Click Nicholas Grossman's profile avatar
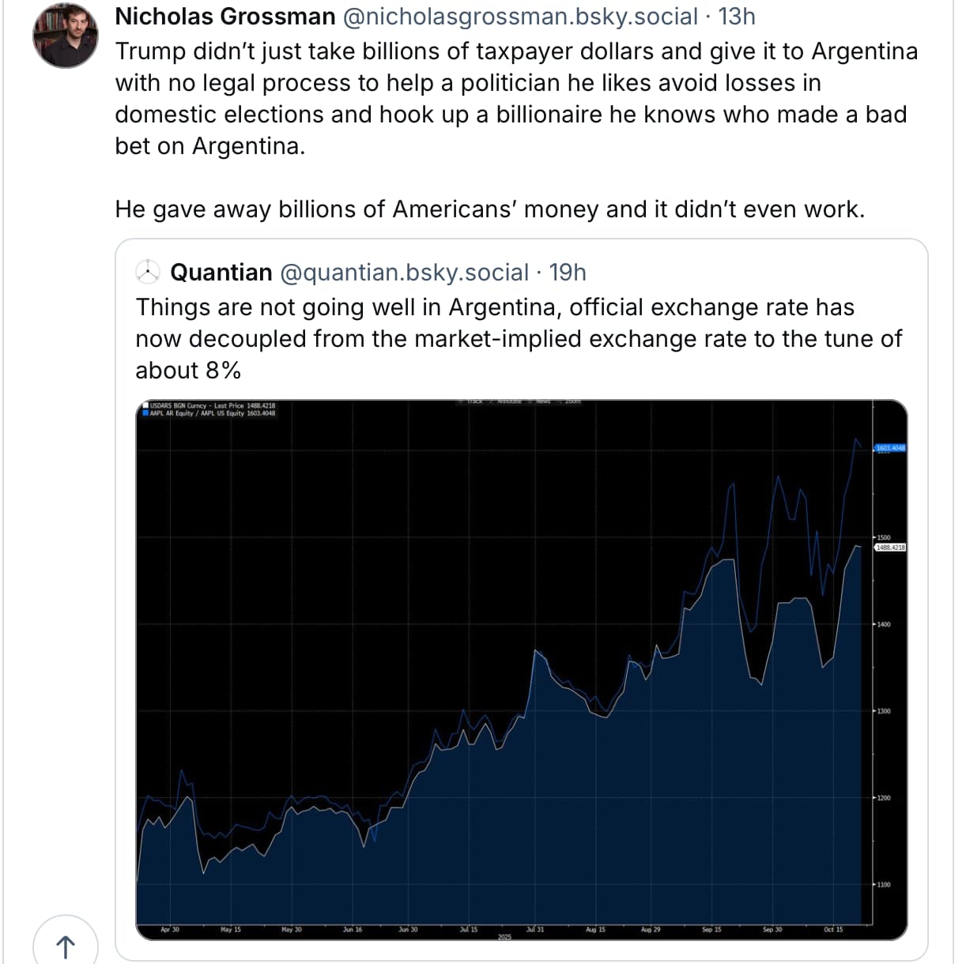 [x=66, y=36]
